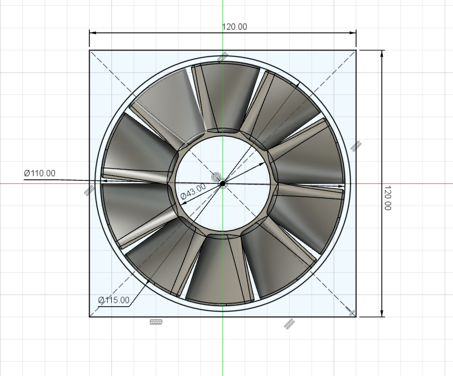Screen dimensions: 453x376
Task: Click the coincident constraint dot at the circle center
Action: point(223,184)
